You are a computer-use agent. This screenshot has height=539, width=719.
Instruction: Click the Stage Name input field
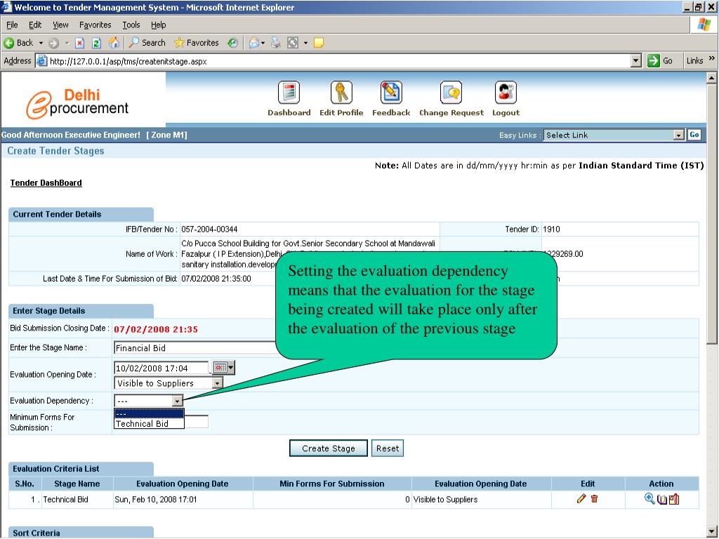click(195, 348)
